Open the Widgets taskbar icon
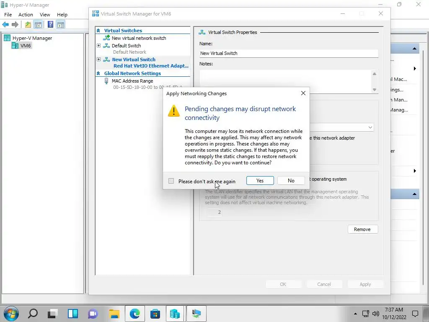 pyautogui.click(x=73, y=314)
